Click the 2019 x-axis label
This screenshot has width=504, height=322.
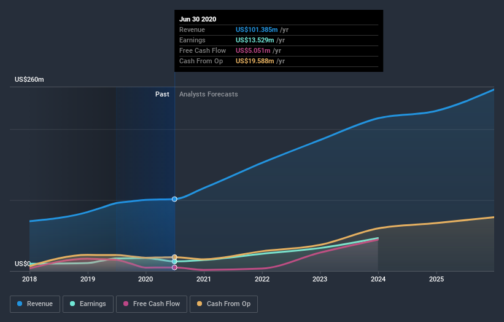coord(88,279)
